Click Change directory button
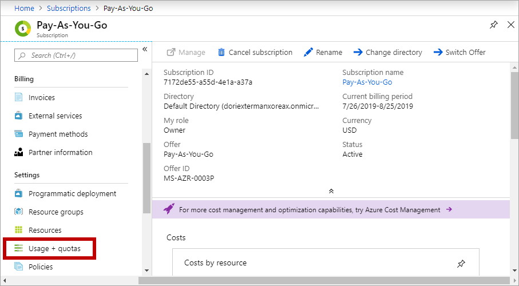 click(388, 52)
